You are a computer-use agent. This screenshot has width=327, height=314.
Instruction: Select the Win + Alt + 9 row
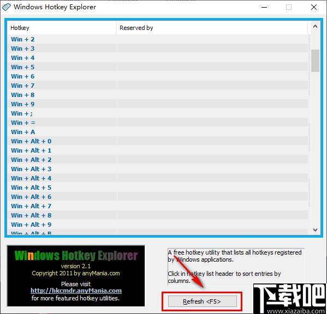pyautogui.click(x=157, y=225)
